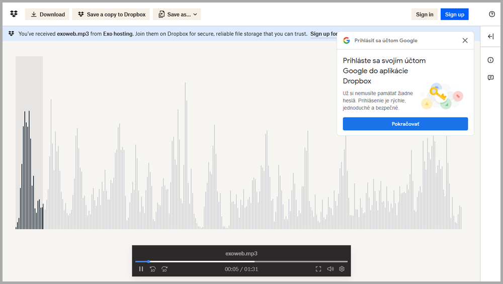503x284 pixels.
Task: Click the blue Sign up button
Action: pos(455,15)
